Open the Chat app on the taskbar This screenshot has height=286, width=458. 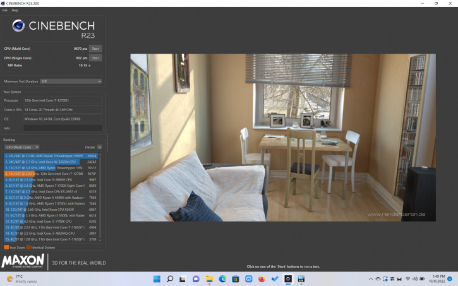196,279
